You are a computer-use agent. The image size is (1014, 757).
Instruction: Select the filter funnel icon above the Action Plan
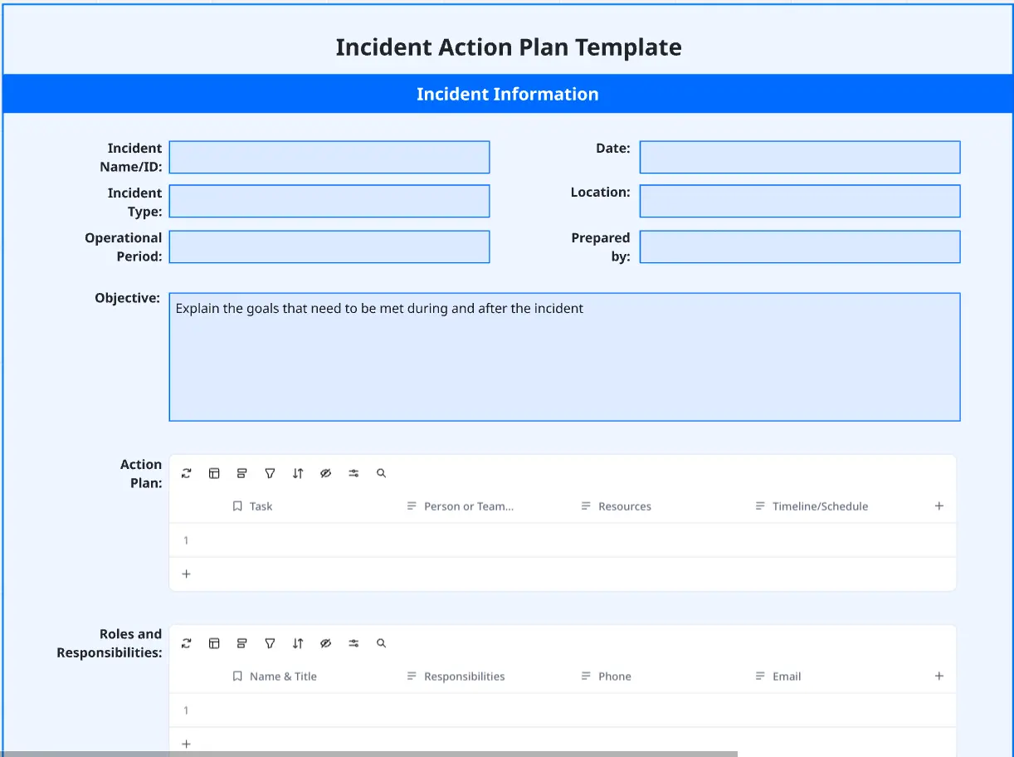tap(270, 472)
